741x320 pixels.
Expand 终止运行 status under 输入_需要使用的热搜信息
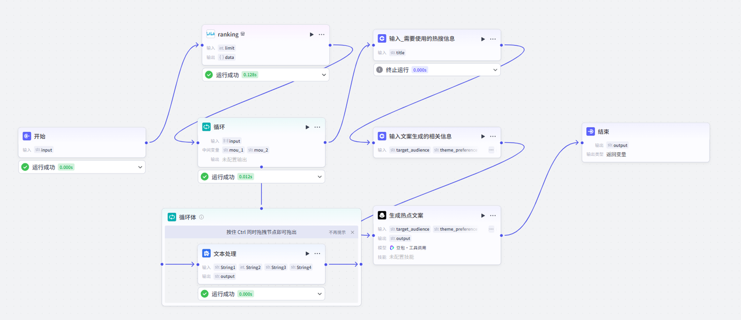(x=495, y=70)
